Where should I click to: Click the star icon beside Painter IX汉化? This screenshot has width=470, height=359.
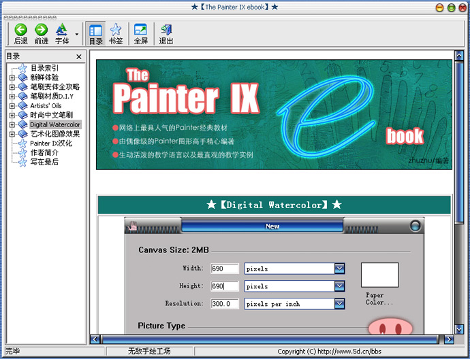pyautogui.click(x=22, y=143)
